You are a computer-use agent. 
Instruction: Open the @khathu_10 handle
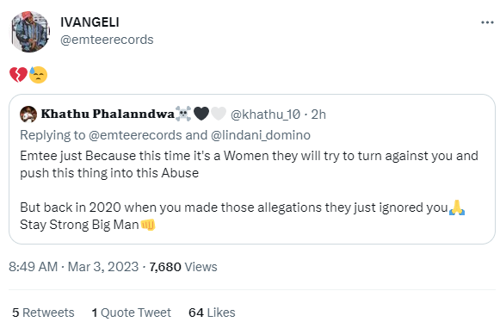265,115
